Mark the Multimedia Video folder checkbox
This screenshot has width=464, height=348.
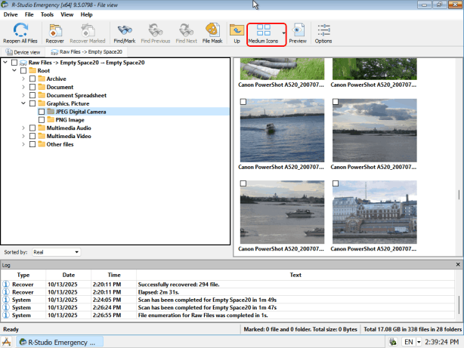pyautogui.click(x=32, y=137)
